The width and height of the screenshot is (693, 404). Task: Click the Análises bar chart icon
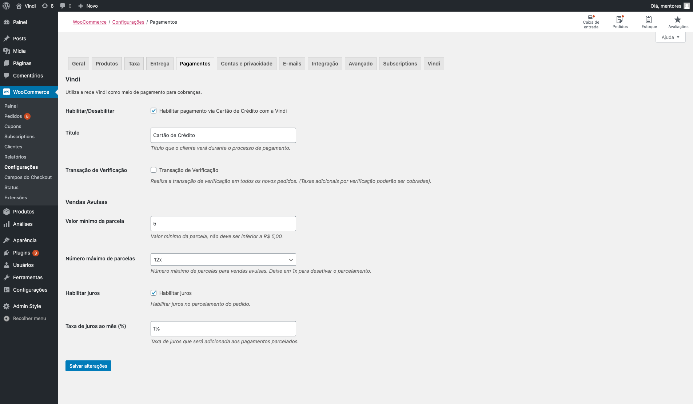7,224
